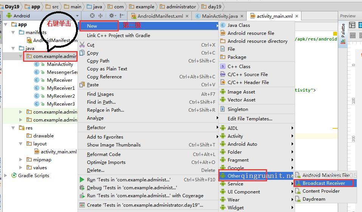Screen dimensions: 362x212
Task: Click the C/C++ Header File icon
Action: pyautogui.click(x=223, y=82)
